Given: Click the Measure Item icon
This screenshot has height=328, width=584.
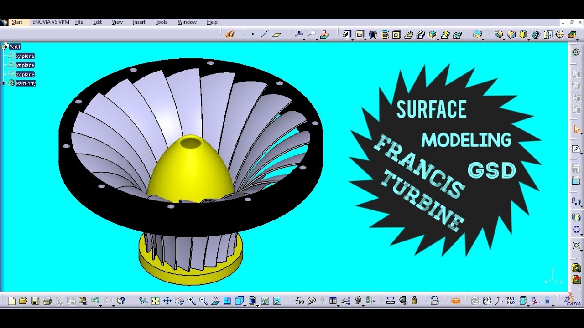Looking at the screenshot, I should click(x=402, y=301).
